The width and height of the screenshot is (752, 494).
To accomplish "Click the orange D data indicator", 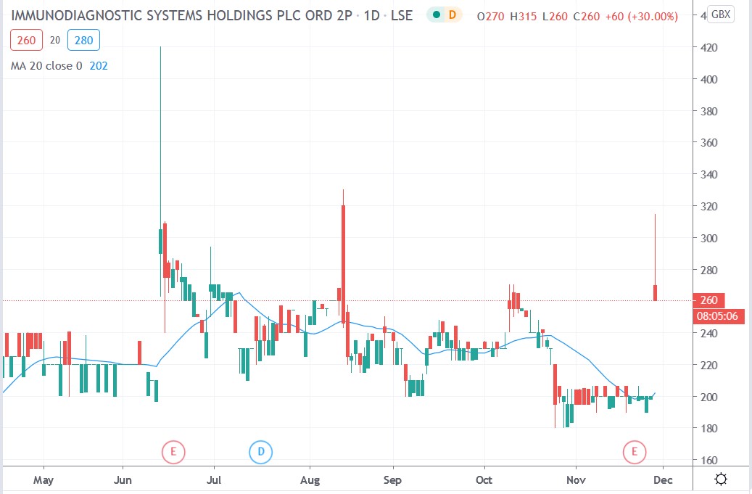I will pos(453,15).
